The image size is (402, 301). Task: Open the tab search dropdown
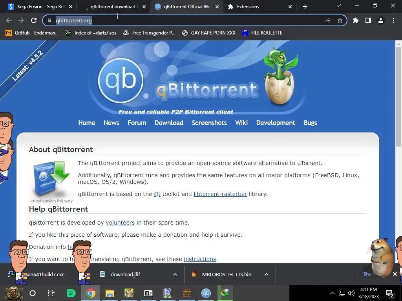(x=339, y=5)
